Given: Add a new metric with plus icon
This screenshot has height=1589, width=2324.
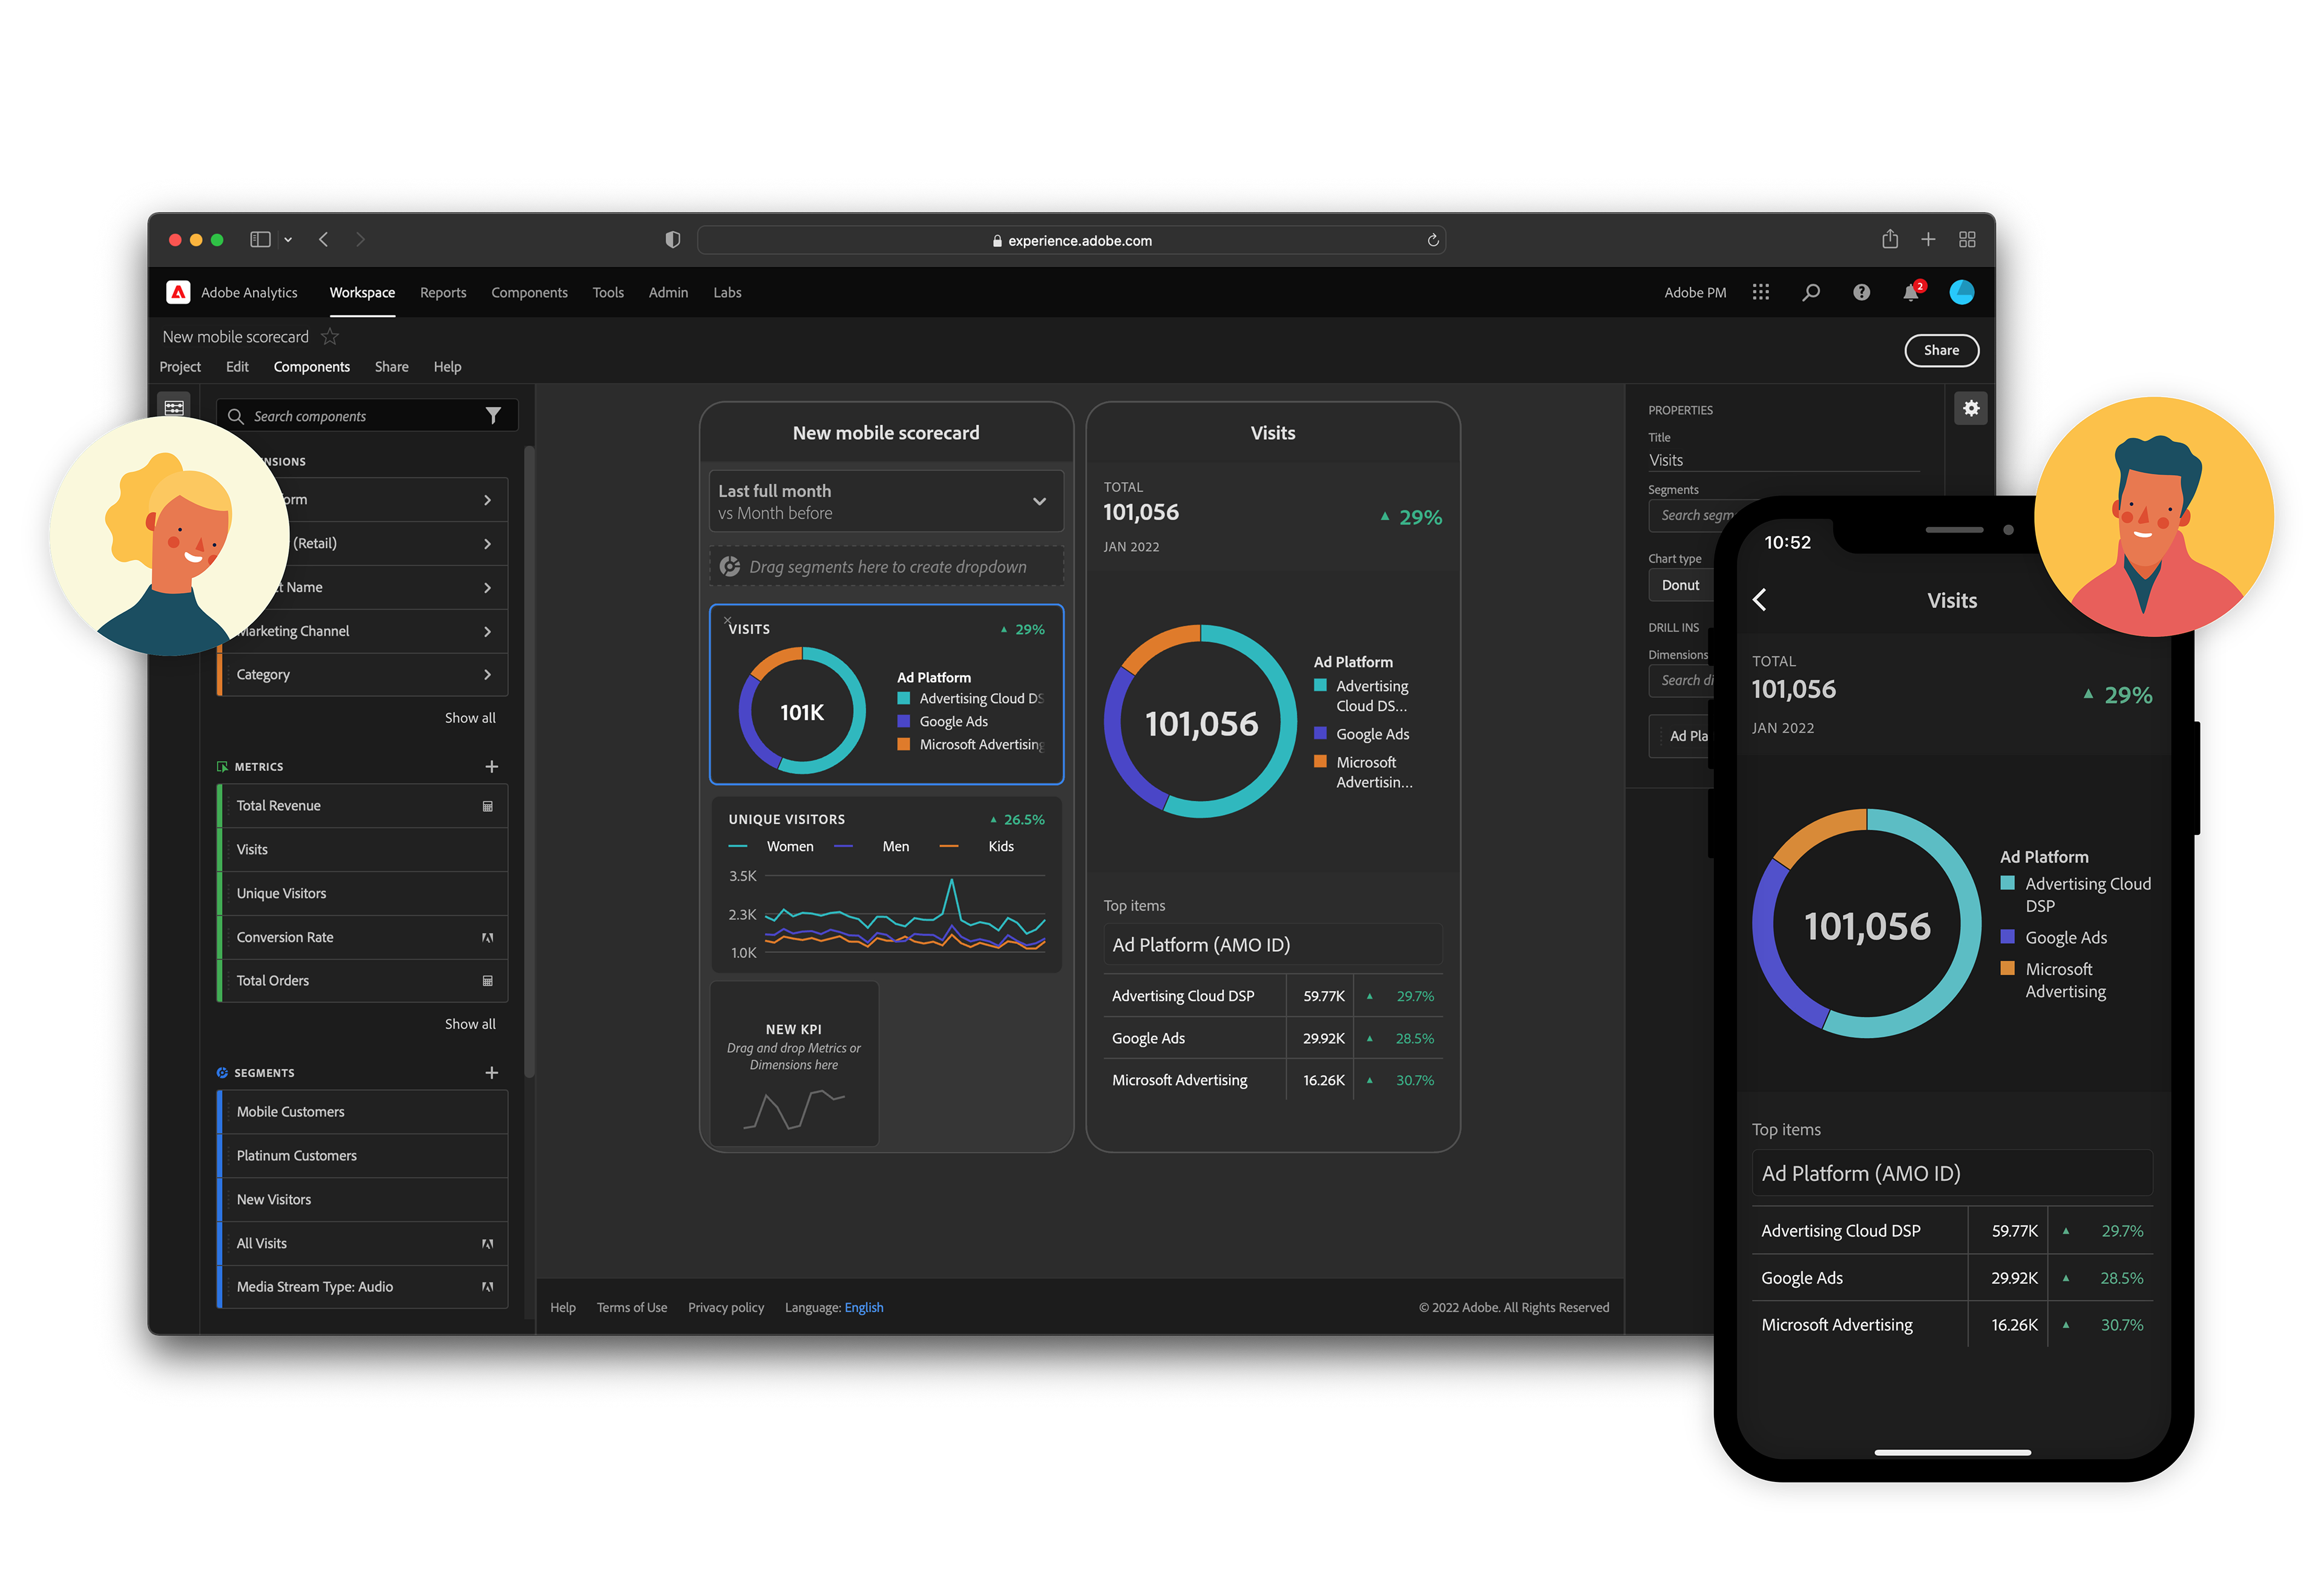Looking at the screenshot, I should tap(491, 767).
